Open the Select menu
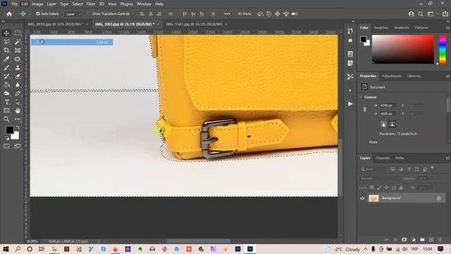This screenshot has height=254, width=451. click(x=78, y=4)
